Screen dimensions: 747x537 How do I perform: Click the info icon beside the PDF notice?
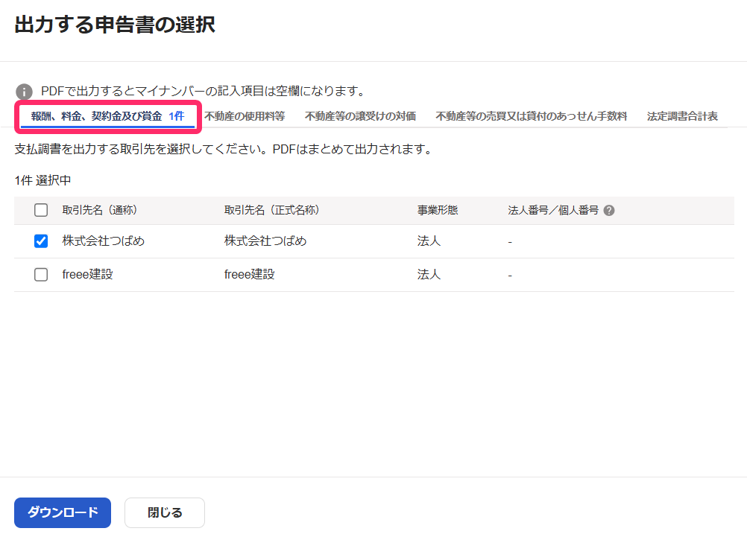(x=24, y=92)
